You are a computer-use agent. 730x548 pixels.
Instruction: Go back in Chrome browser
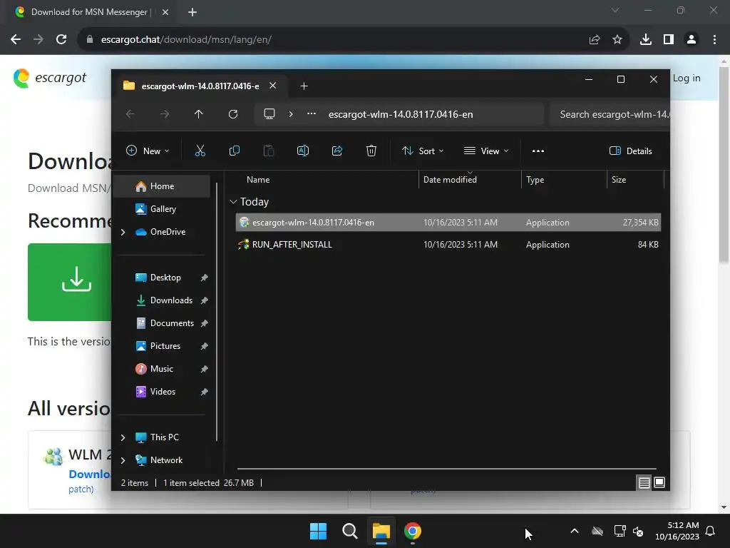[x=16, y=40]
